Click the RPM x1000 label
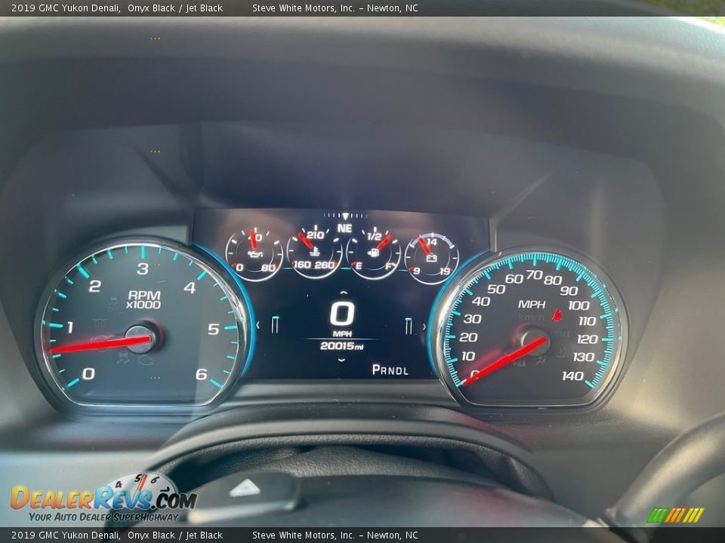The height and width of the screenshot is (543, 725). click(x=143, y=299)
